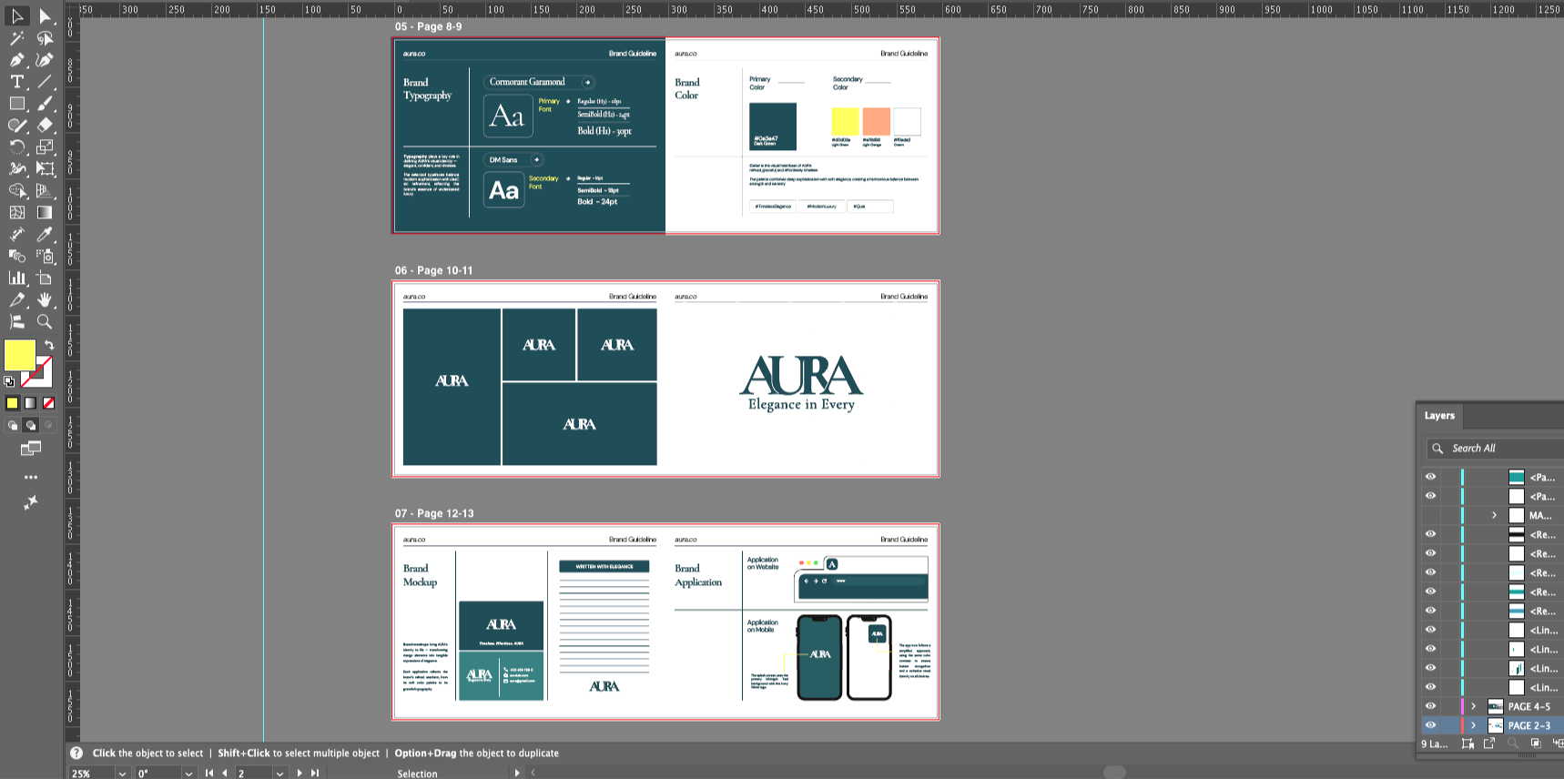Click the Change Screen Mode icon
This screenshot has height=779, width=1564.
(x=31, y=448)
